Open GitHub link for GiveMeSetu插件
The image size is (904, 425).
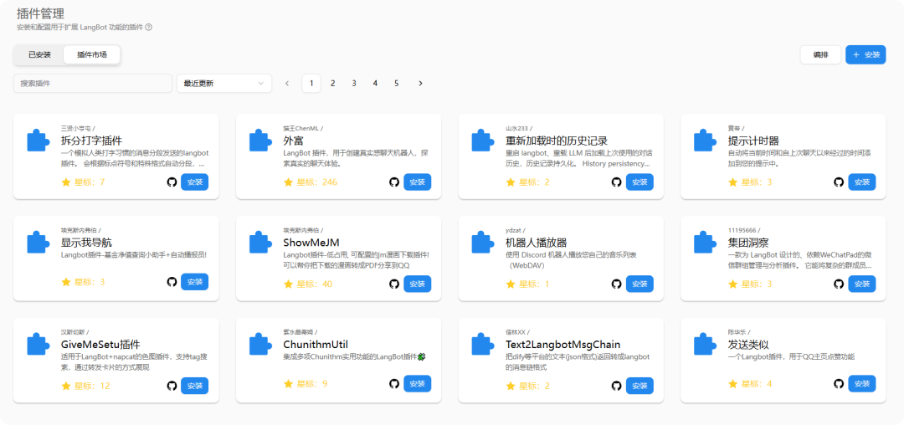(172, 386)
